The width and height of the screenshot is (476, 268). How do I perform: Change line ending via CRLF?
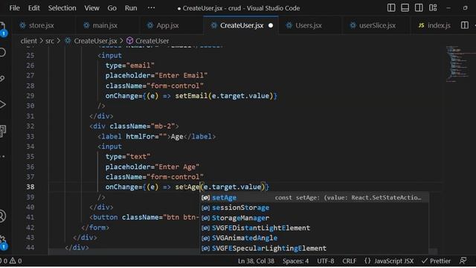pyautogui.click(x=349, y=261)
